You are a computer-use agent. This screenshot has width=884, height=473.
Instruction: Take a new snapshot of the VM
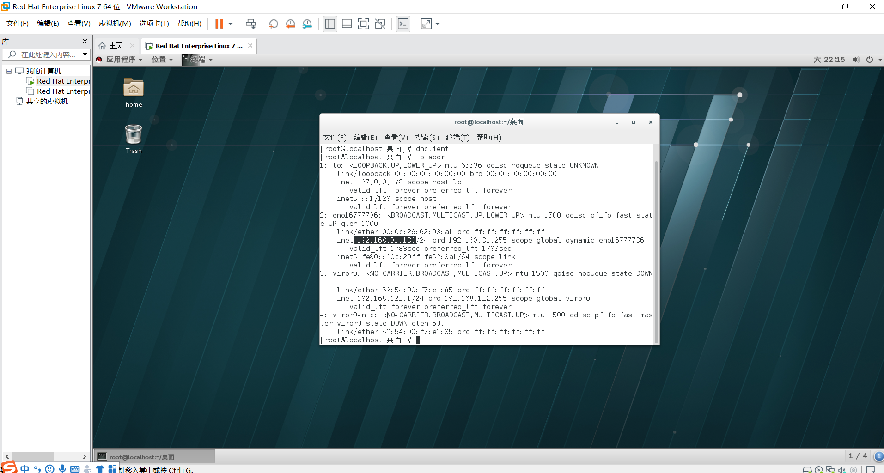(273, 24)
